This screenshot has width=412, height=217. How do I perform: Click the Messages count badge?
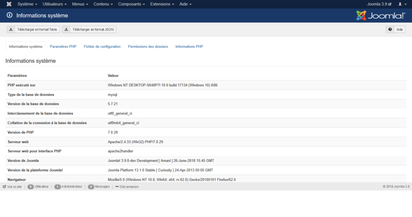tap(91, 187)
